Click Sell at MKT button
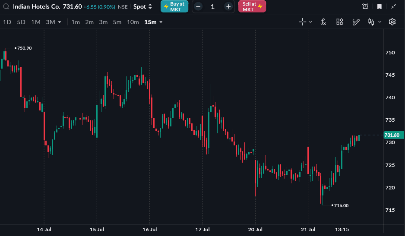 [252, 6]
